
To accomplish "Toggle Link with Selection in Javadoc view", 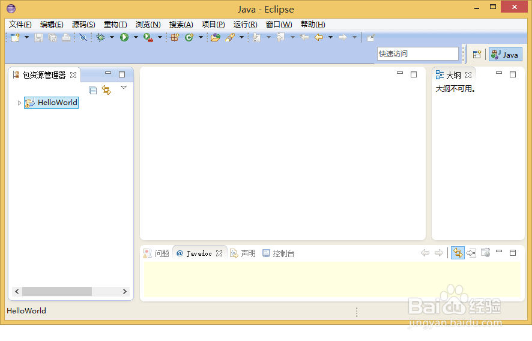I will point(458,253).
